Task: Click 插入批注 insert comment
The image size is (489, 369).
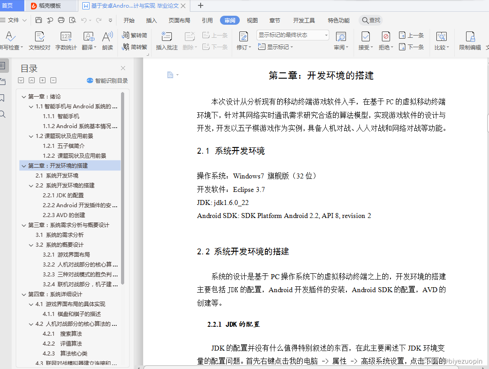Action: [x=167, y=41]
